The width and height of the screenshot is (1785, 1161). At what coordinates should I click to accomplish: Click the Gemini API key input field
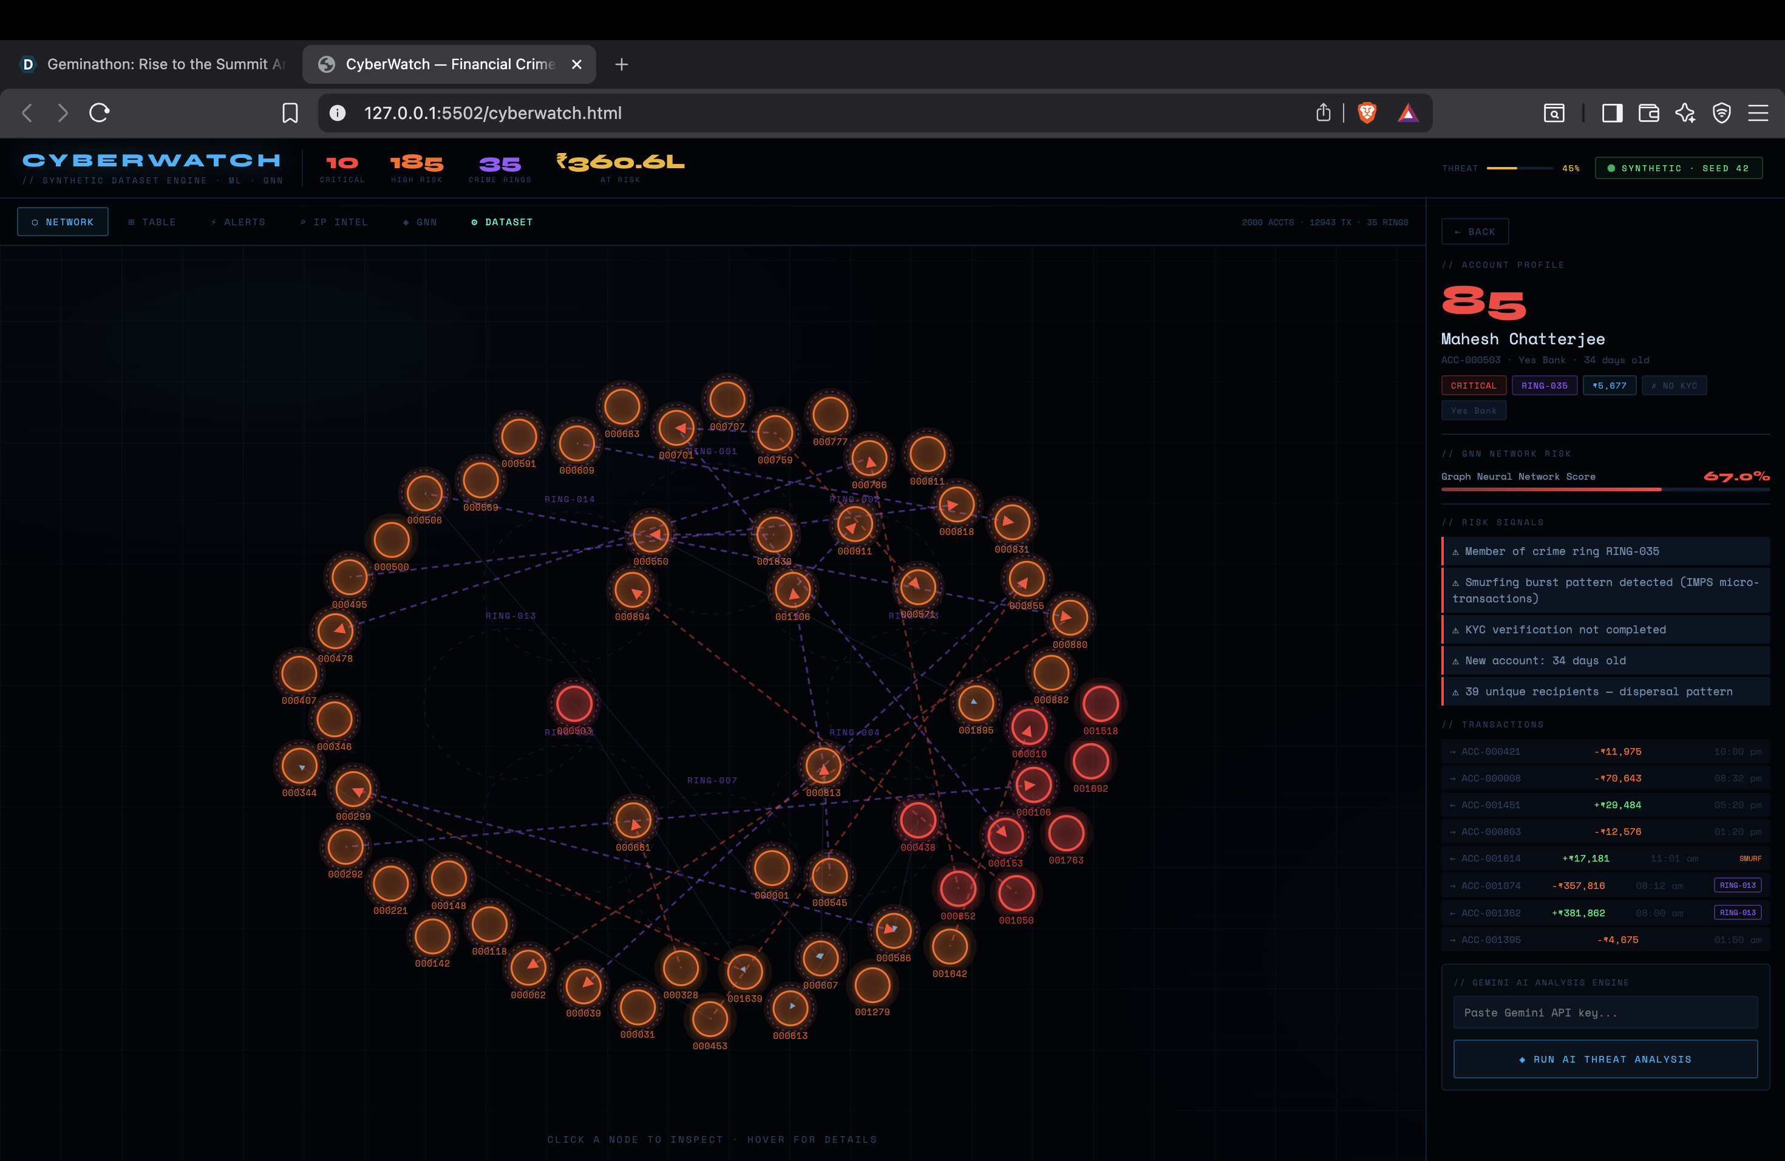coord(1605,1012)
